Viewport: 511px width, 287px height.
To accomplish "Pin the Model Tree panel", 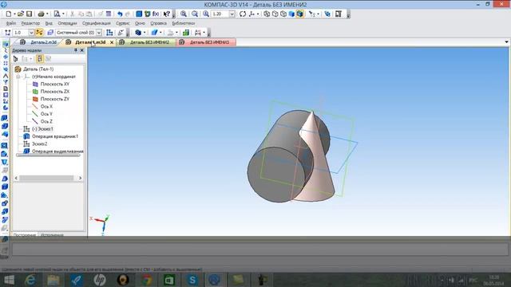I will click(x=76, y=50).
